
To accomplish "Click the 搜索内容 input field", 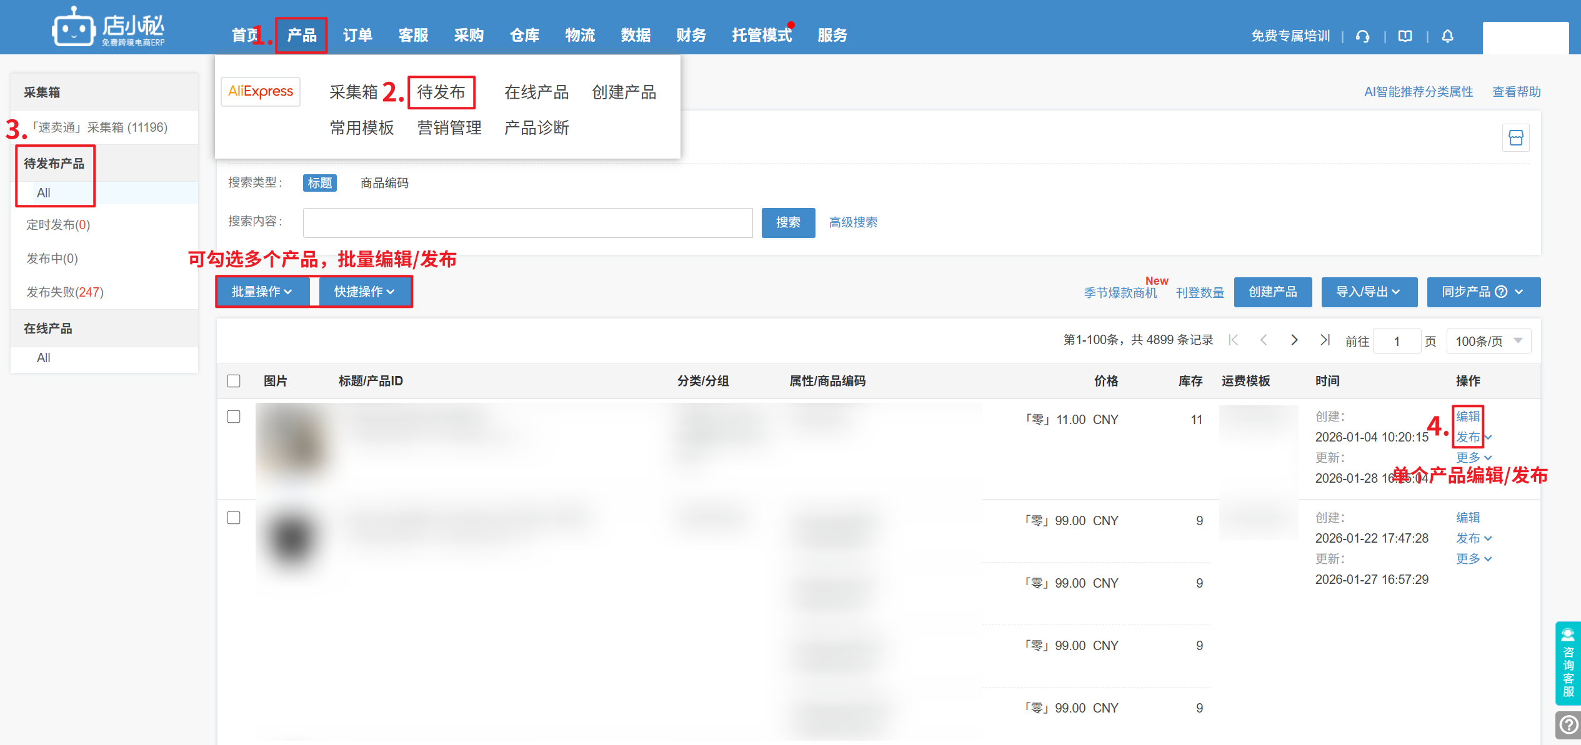I will [527, 223].
